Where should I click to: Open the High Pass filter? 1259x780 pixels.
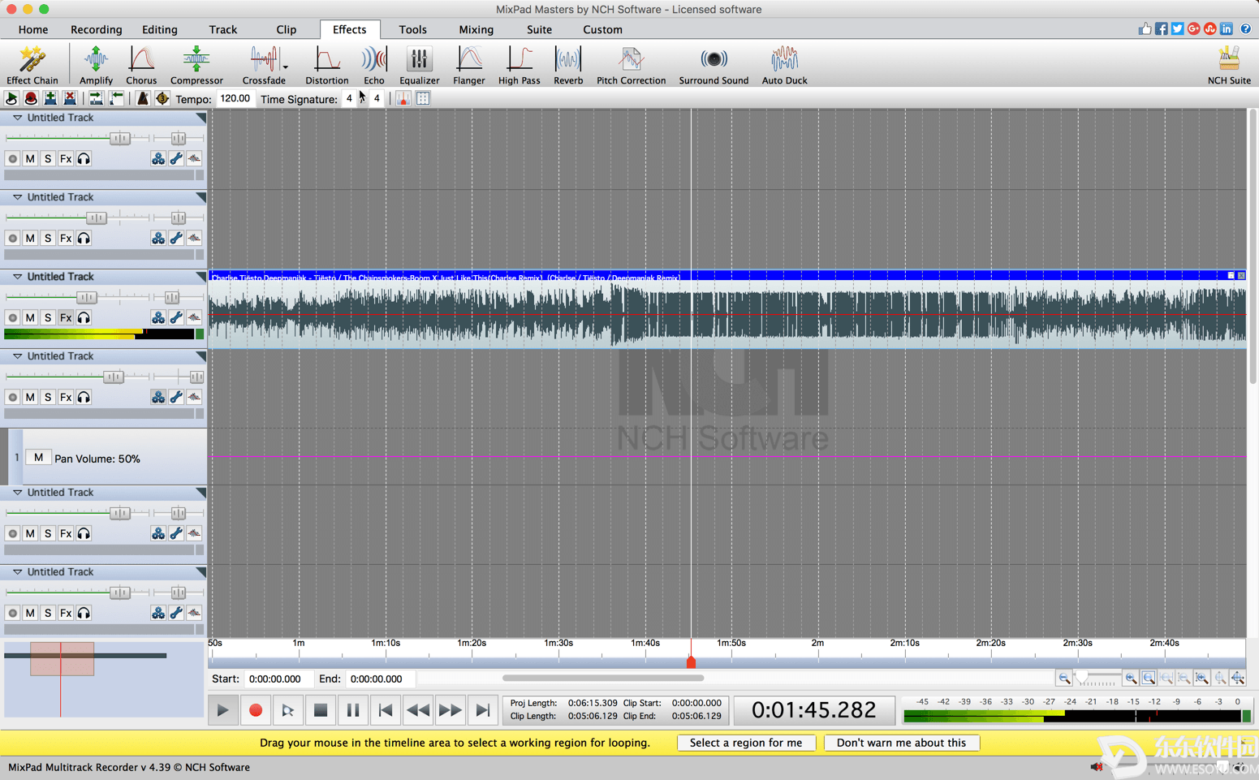[x=519, y=65]
